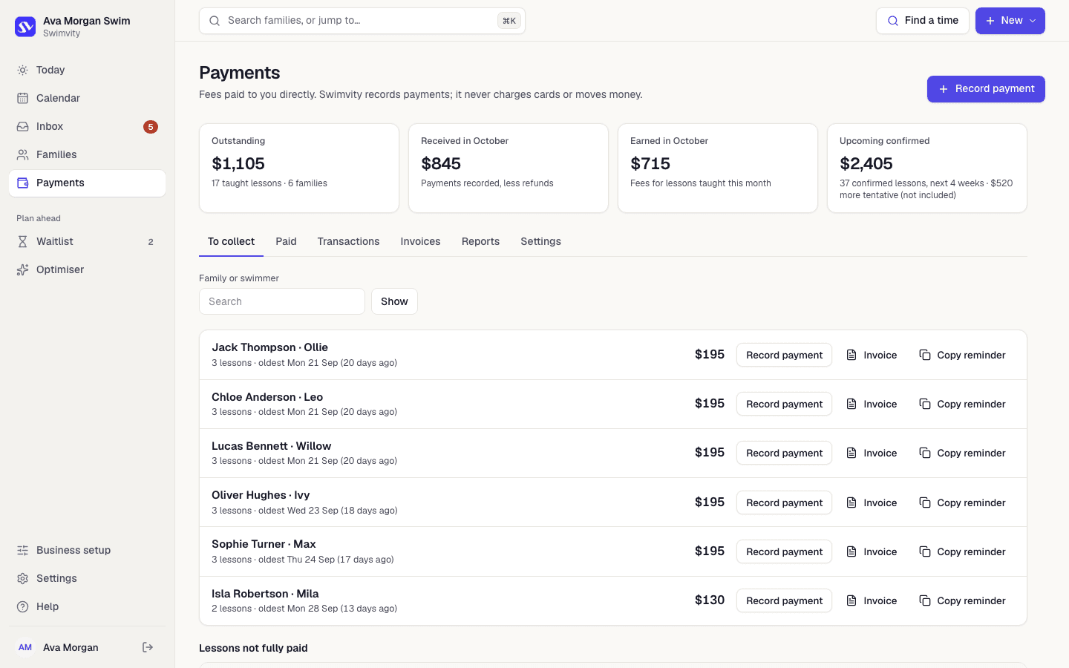Open invoice for Sophie Turner · Max
Viewport: 1069px width, 668px height.
click(x=872, y=551)
